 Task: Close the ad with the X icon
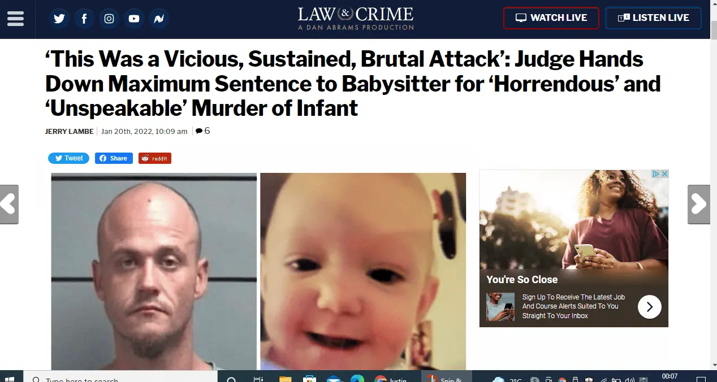pos(664,174)
